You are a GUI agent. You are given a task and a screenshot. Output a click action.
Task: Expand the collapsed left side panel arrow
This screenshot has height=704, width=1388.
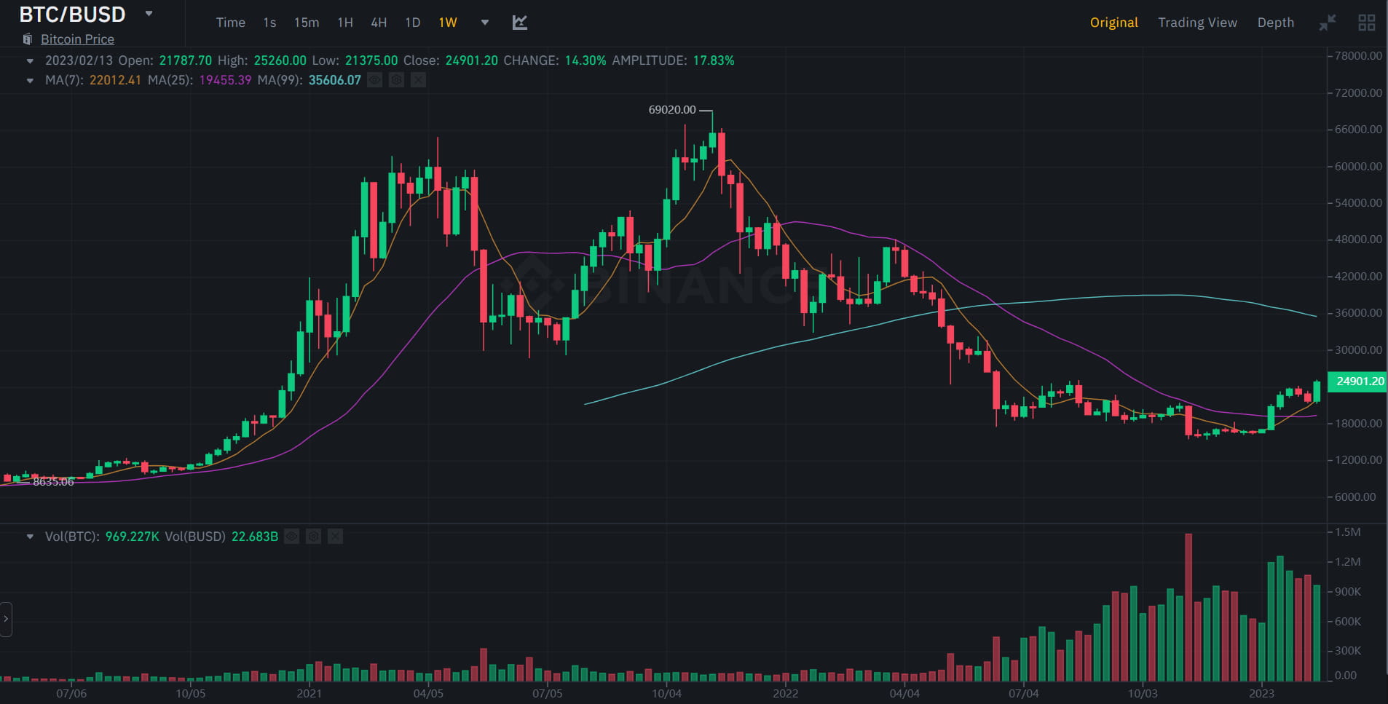[x=6, y=620]
